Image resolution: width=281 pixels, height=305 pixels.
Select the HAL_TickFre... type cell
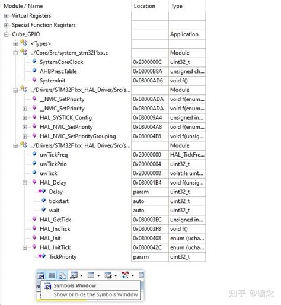[x=187, y=155]
